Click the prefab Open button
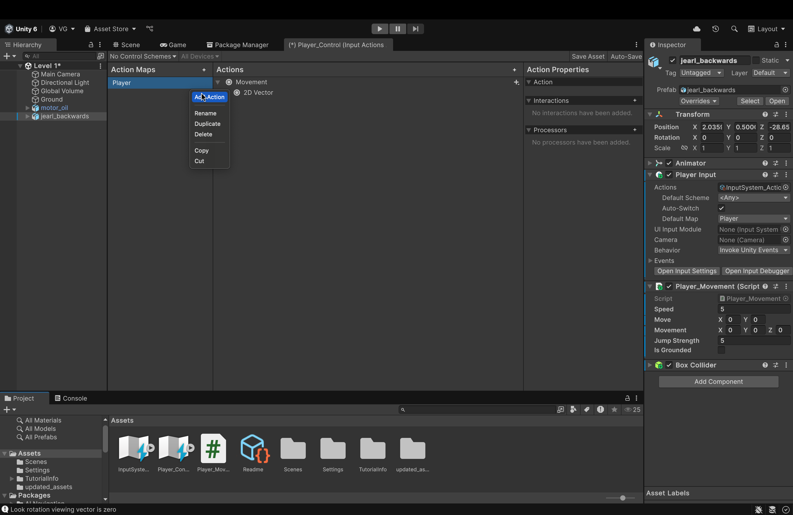793x515 pixels. (x=777, y=101)
